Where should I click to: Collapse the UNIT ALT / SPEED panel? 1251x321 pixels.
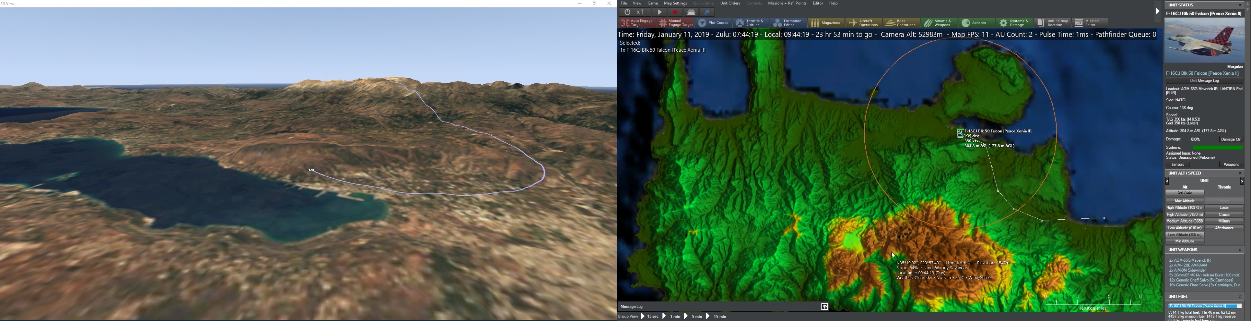tap(1242, 173)
